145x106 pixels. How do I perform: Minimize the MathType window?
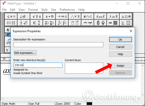pyautogui.click(x=117, y=3)
